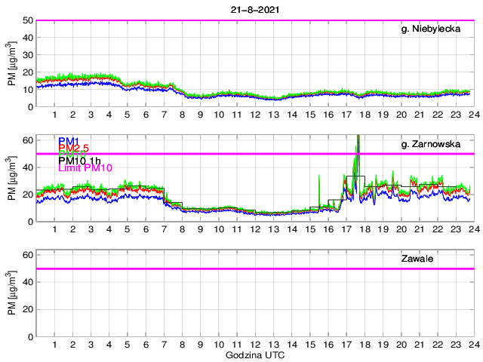Click hour 1 tick under Zawale chart

point(54,345)
